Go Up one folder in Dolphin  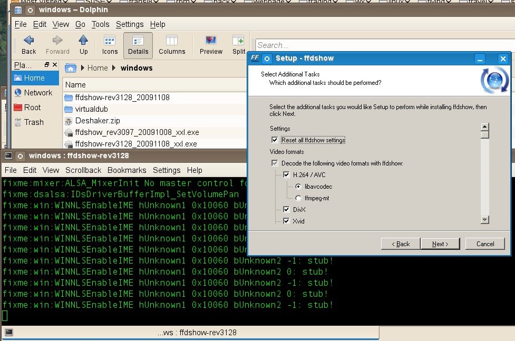tap(83, 45)
